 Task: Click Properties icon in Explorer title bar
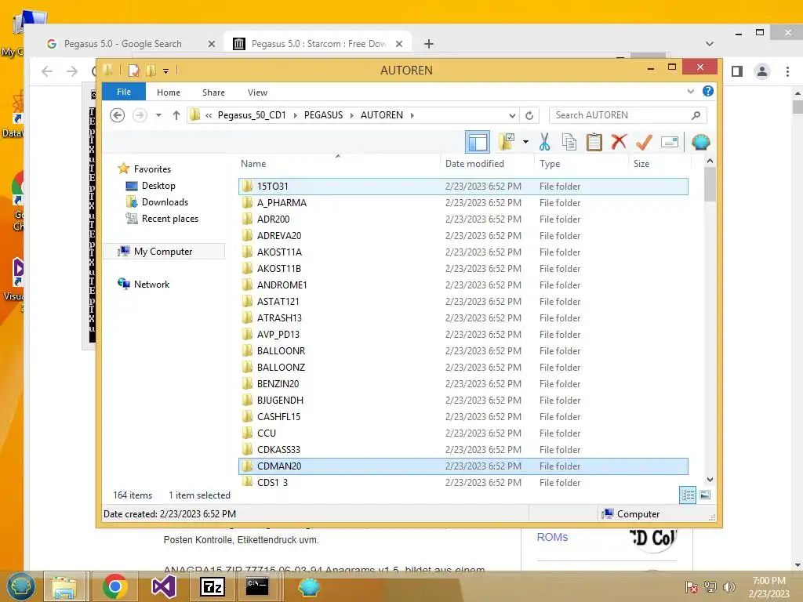click(x=133, y=70)
